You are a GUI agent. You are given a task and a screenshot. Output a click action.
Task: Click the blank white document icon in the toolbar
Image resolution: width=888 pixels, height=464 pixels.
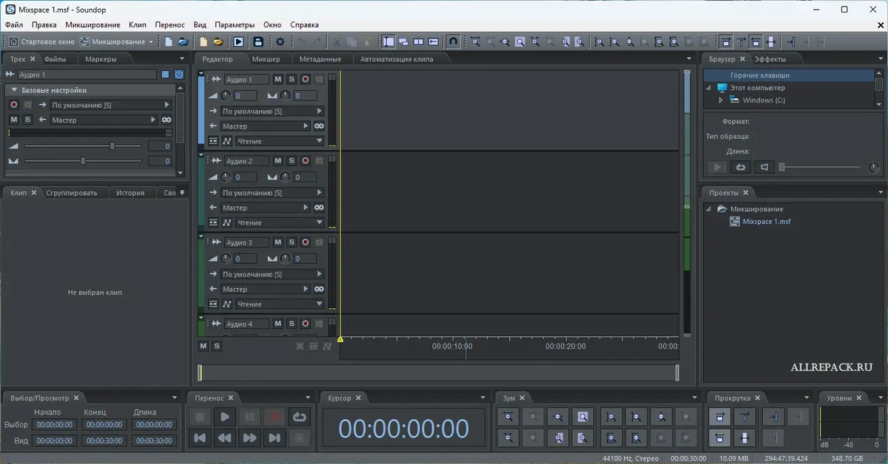click(x=169, y=42)
